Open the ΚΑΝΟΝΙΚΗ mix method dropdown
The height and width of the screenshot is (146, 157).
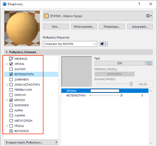pos(114,74)
